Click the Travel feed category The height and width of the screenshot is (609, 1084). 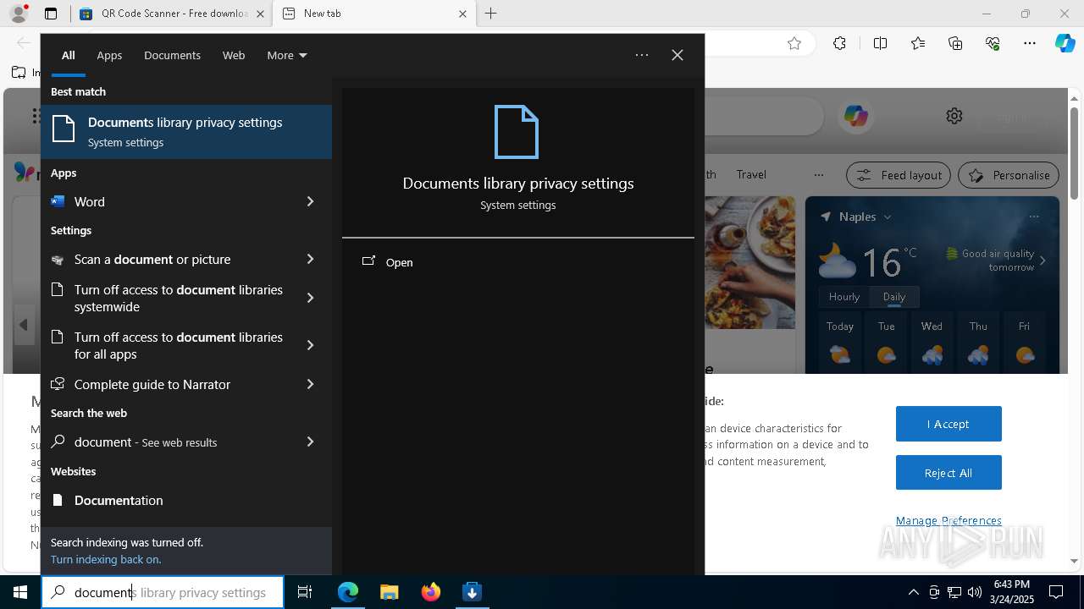click(751, 174)
